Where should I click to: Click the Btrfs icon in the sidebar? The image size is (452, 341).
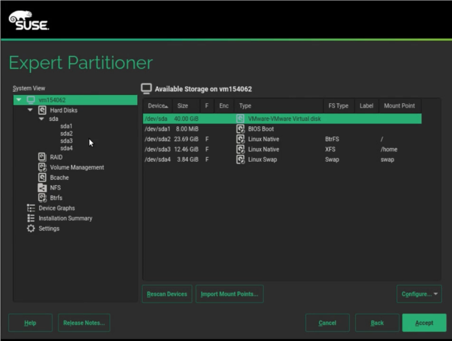click(x=42, y=198)
